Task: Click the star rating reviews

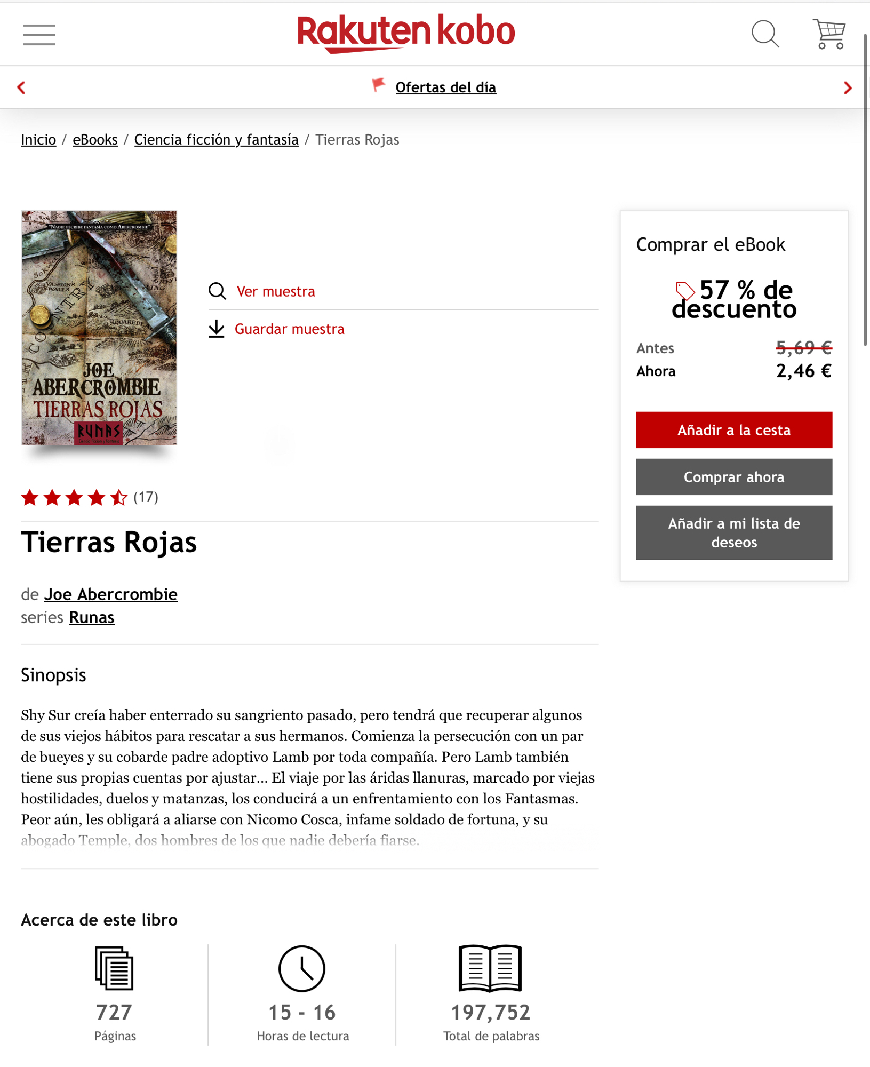Action: [x=90, y=497]
